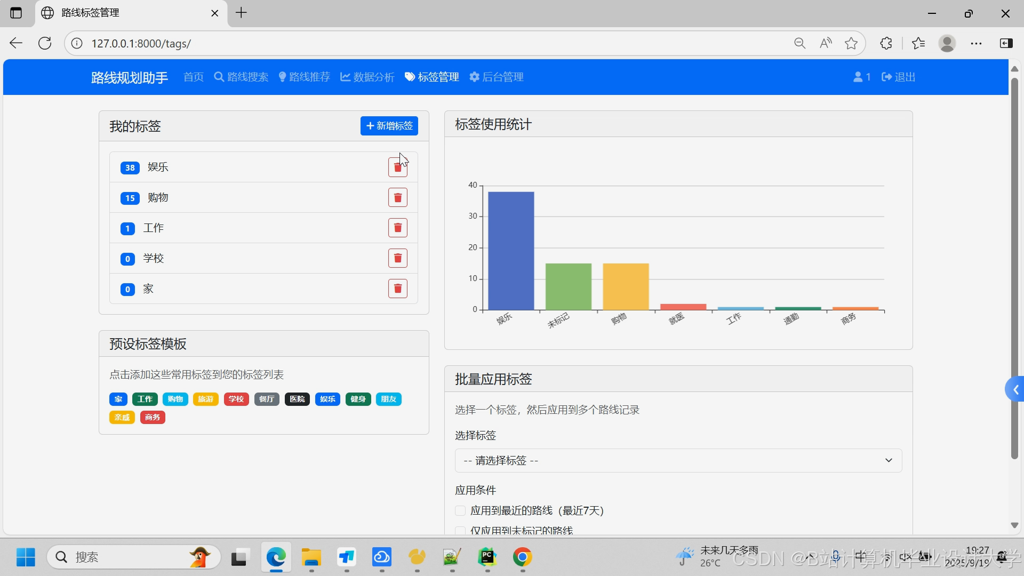Click 退出 to log out
The image size is (1024, 576).
click(899, 77)
